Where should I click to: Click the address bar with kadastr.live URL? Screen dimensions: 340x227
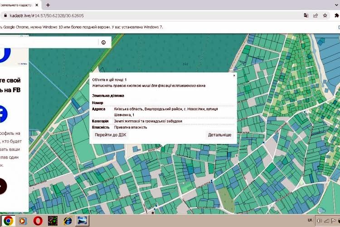tap(152, 15)
